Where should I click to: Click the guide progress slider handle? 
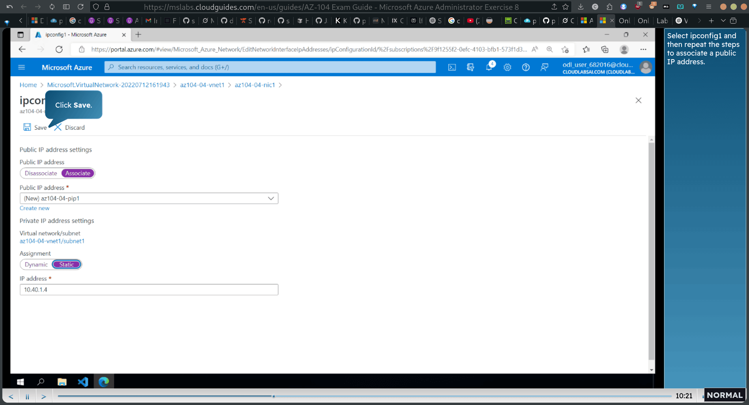point(273,396)
